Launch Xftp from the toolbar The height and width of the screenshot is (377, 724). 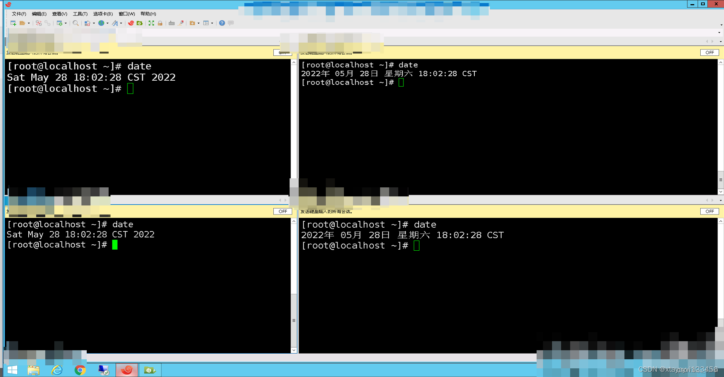(140, 23)
